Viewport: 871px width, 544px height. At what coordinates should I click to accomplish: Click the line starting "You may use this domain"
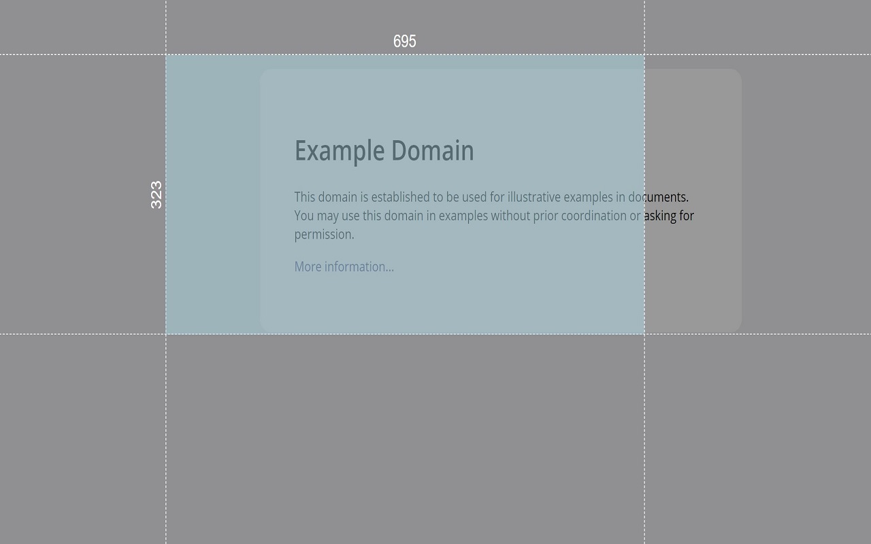[x=494, y=216]
